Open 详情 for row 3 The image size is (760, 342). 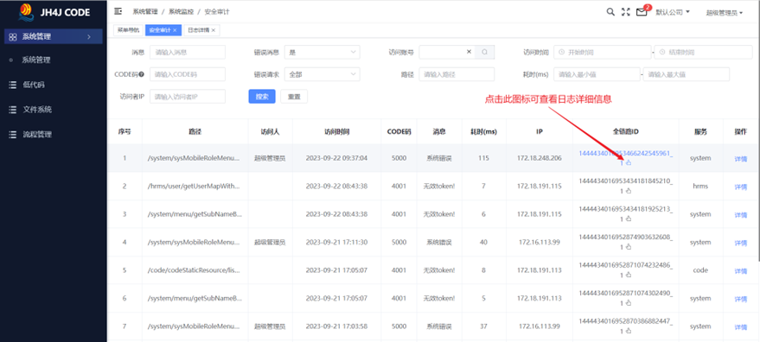741,214
